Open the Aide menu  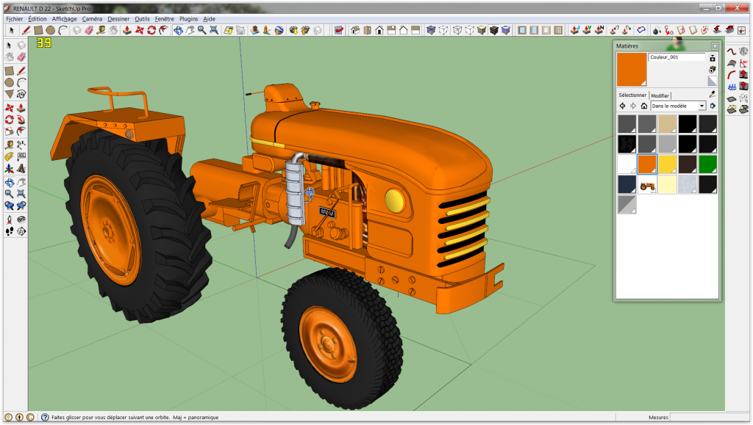pyautogui.click(x=209, y=19)
